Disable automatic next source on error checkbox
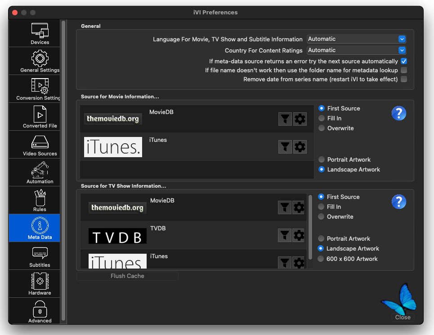 click(x=404, y=62)
